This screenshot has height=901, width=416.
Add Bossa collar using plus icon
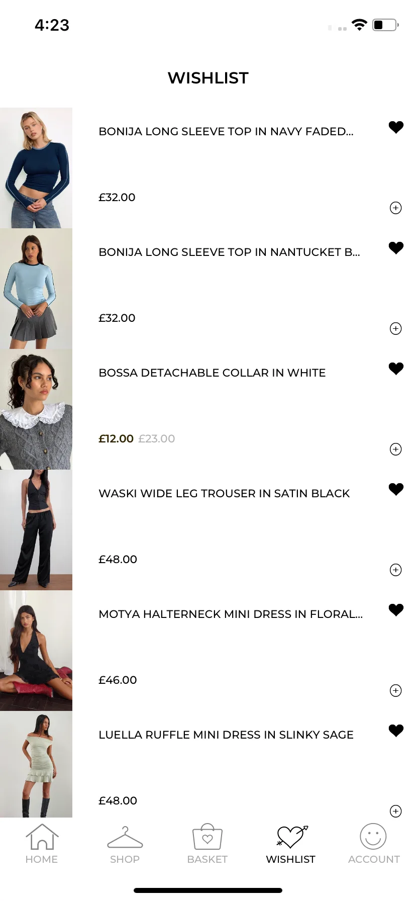pos(396,449)
